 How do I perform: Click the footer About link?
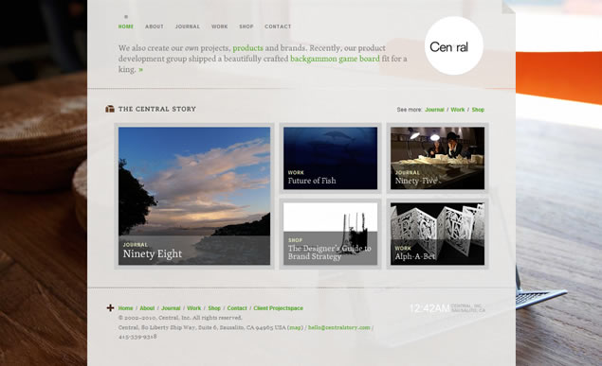click(x=147, y=308)
